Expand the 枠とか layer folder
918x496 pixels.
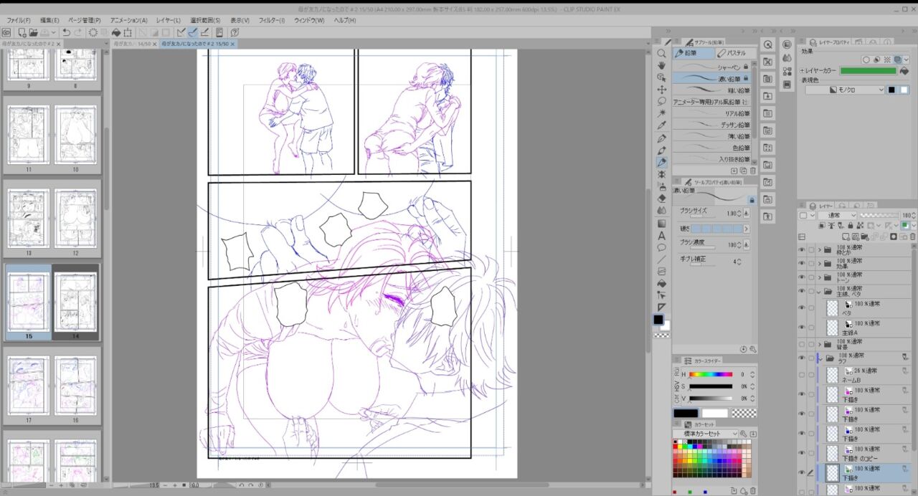point(819,250)
